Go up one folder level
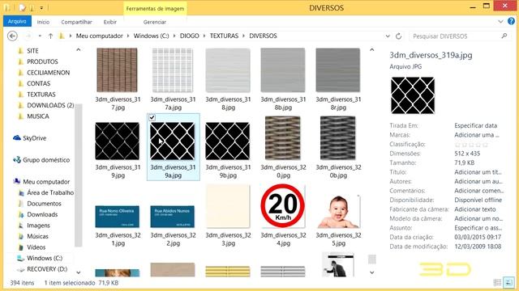 (50, 36)
